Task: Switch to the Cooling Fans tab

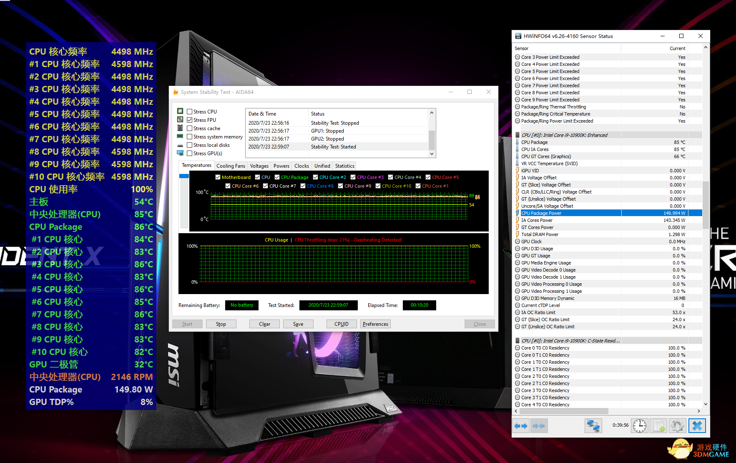Action: (x=231, y=166)
